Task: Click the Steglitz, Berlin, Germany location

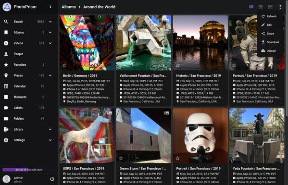Action: pos(81,101)
